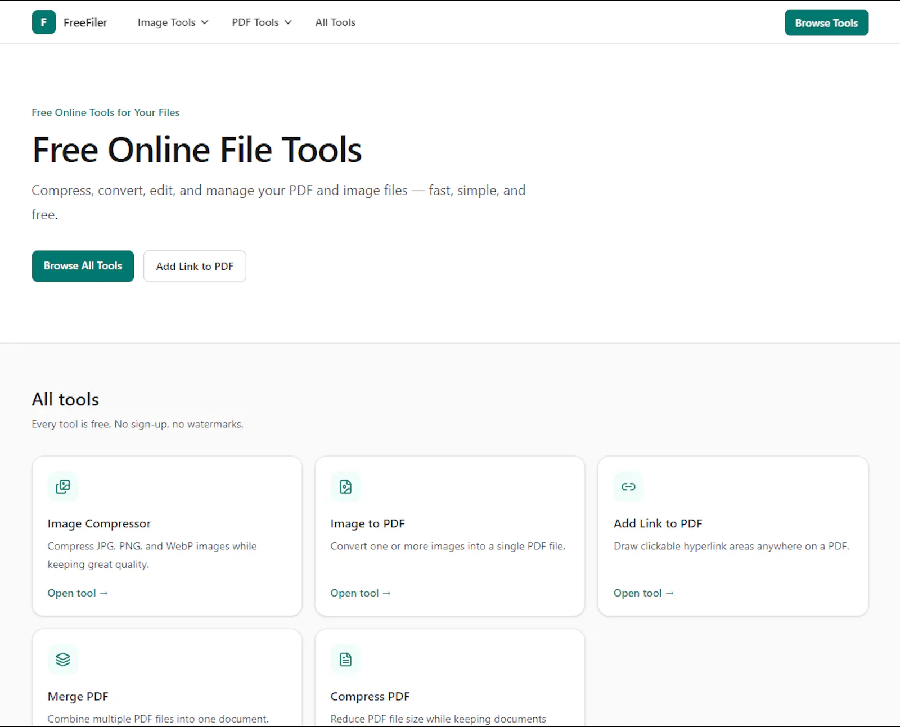
Task: Click 'Every tool is free' subtitle text
Action: pyautogui.click(x=137, y=424)
